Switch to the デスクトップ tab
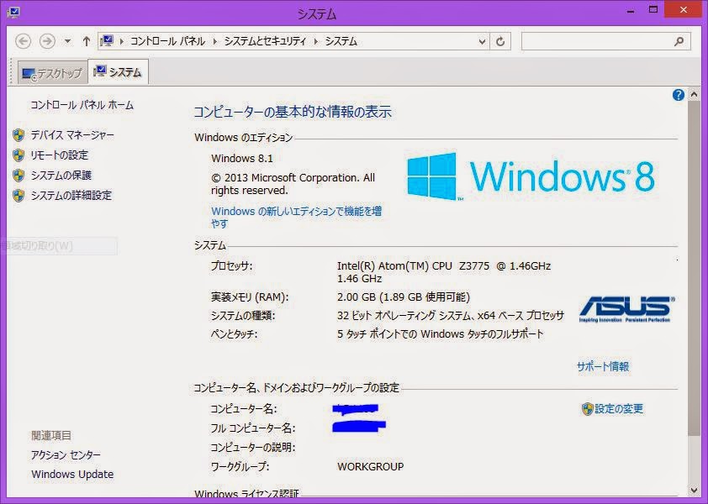Viewport: 708px width, 504px height. [53, 73]
